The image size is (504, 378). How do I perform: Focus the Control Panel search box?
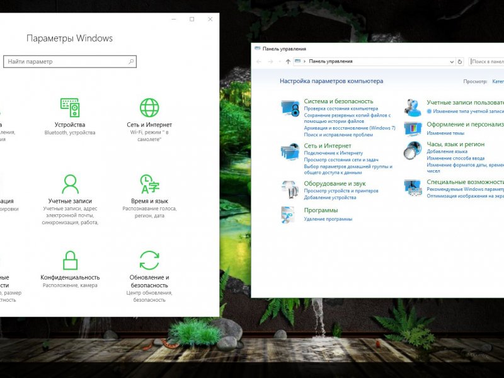[486, 61]
